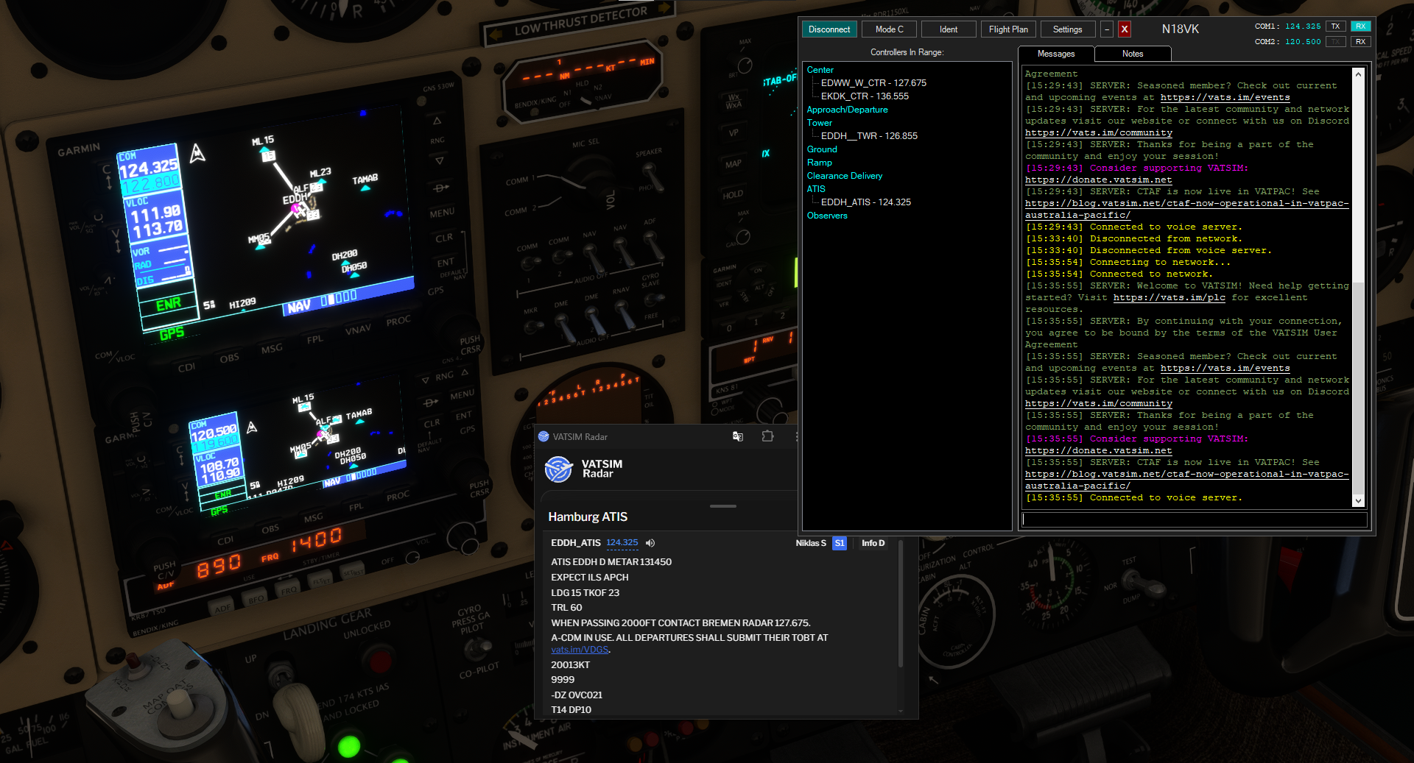Screen dimensions: 1414x763
Task: Click Disconnect button in pilot client
Action: pos(829,29)
